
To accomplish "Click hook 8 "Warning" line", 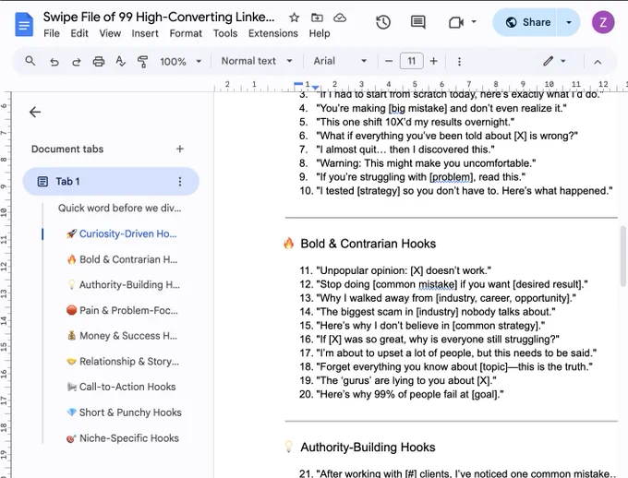I will [x=417, y=163].
